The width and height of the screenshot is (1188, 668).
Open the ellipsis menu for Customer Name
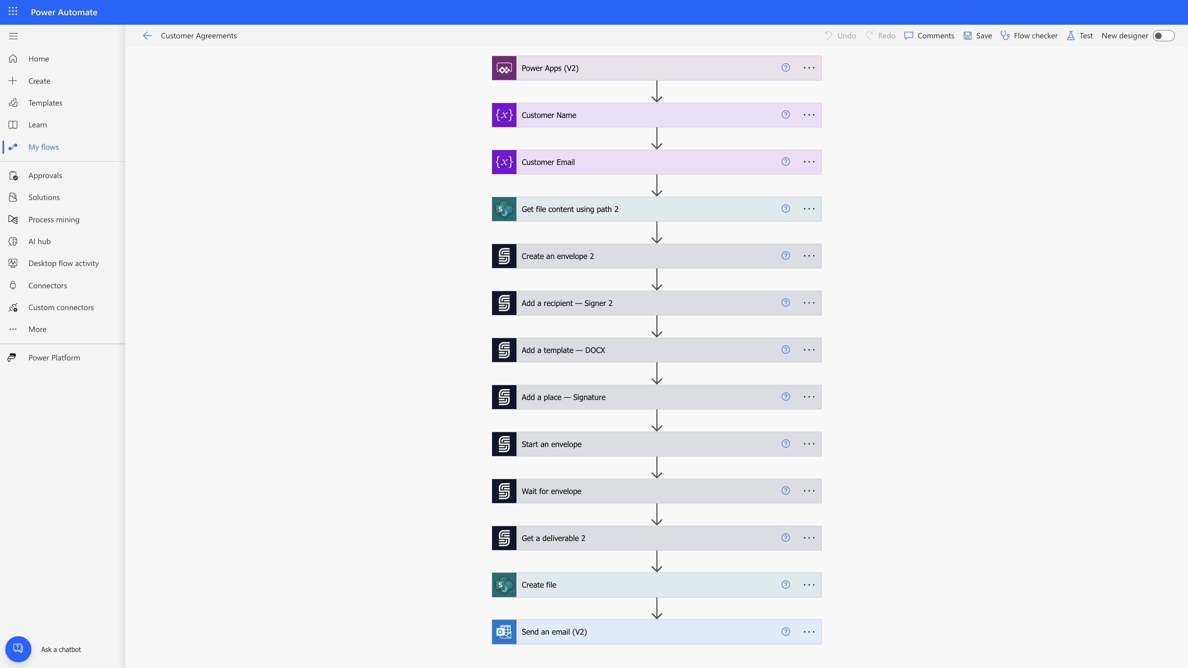pos(809,115)
